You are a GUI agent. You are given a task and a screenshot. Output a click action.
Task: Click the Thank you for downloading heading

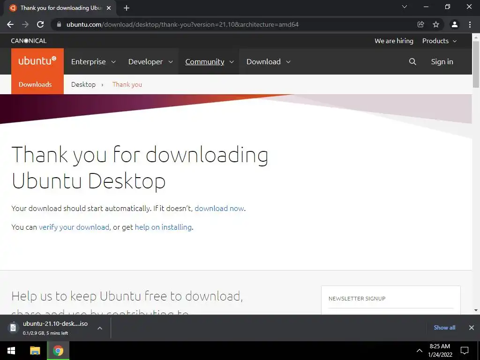140,167
